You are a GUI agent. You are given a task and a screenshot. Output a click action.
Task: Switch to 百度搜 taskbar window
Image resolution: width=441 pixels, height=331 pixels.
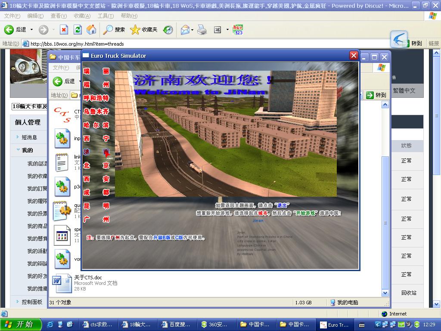[175, 325]
